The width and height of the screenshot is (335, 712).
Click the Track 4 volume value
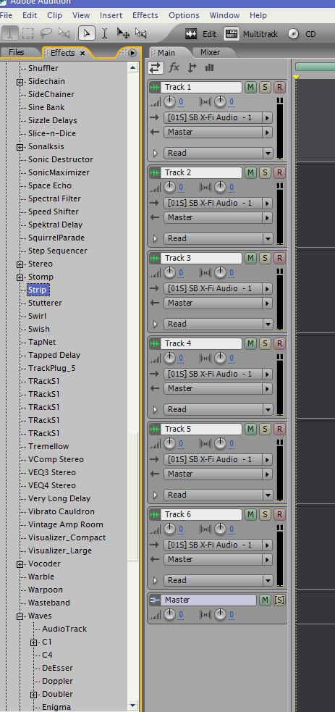tap(181, 359)
